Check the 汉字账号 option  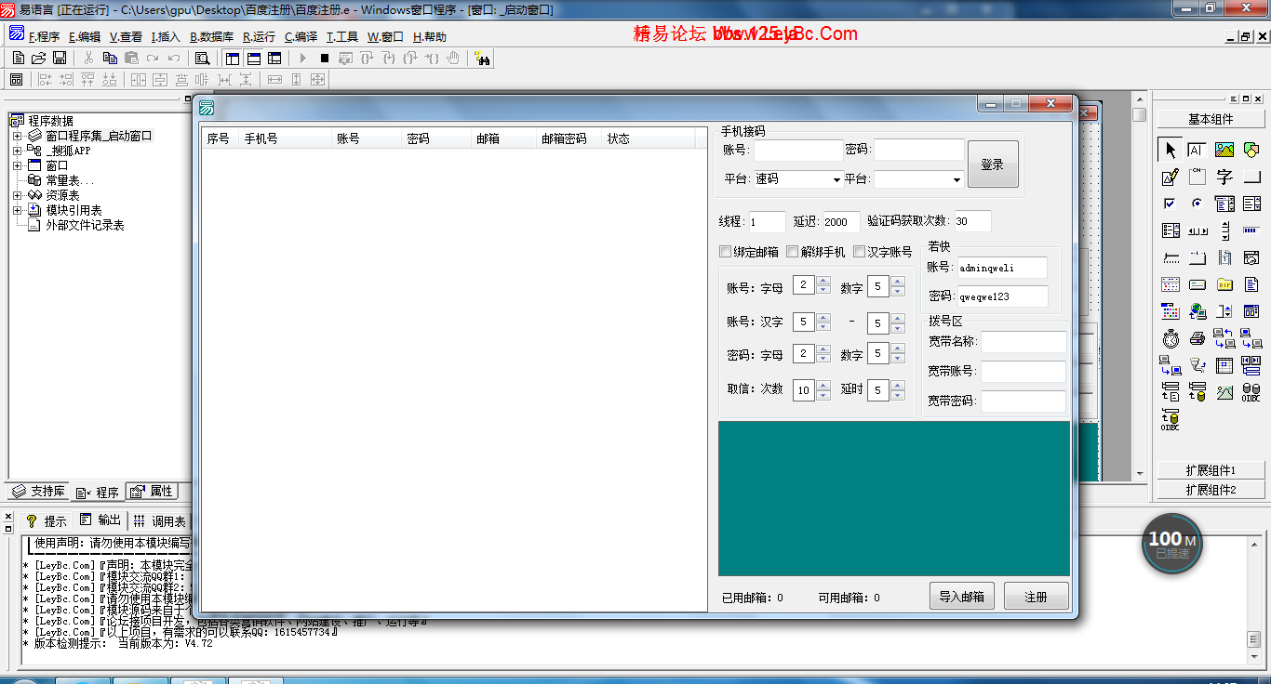coord(860,252)
